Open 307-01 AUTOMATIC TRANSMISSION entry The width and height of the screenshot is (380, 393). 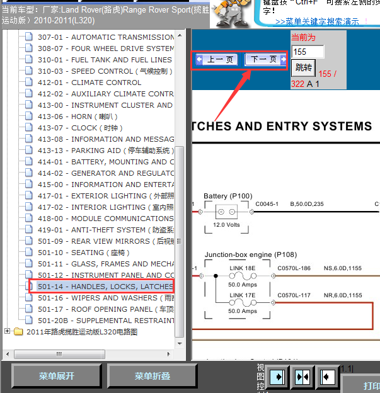pyautogui.click(x=106, y=37)
